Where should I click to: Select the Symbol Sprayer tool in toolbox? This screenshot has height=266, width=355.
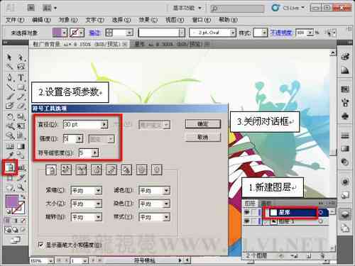tap(10, 167)
